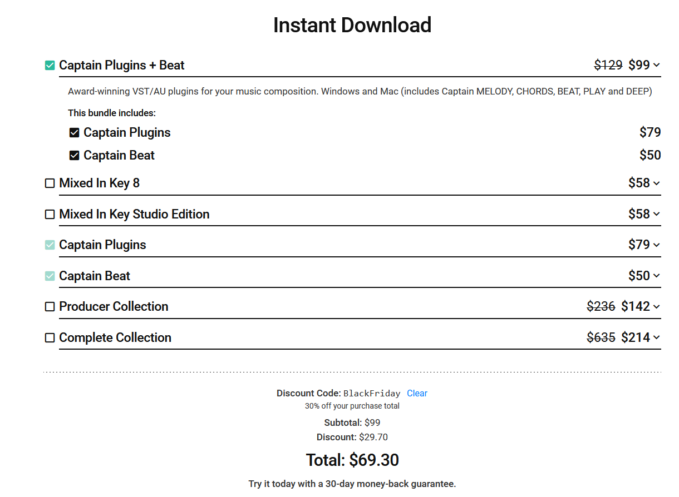Click the bundled Captain Plugins $79 price
This screenshot has height=497, width=679.
pos(650,133)
